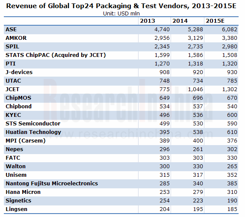The width and height of the screenshot is (245, 217).
Task: Select the KYEC row label
Action: pyautogui.click(x=13, y=115)
